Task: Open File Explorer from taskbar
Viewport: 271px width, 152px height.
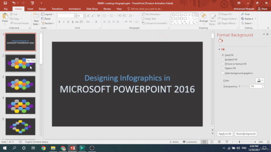Action: (53, 148)
